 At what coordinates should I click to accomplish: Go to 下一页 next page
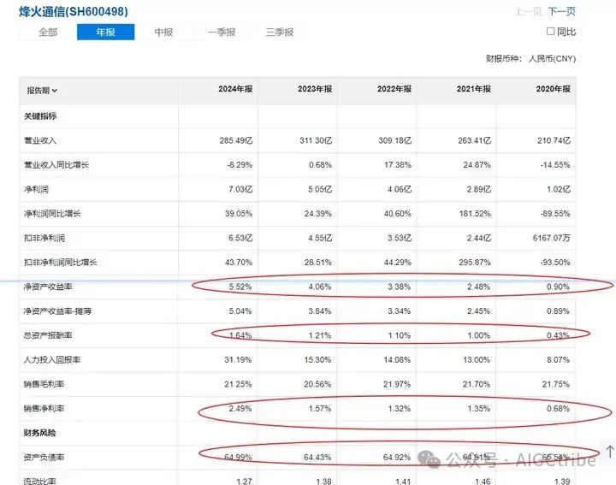pos(562,11)
